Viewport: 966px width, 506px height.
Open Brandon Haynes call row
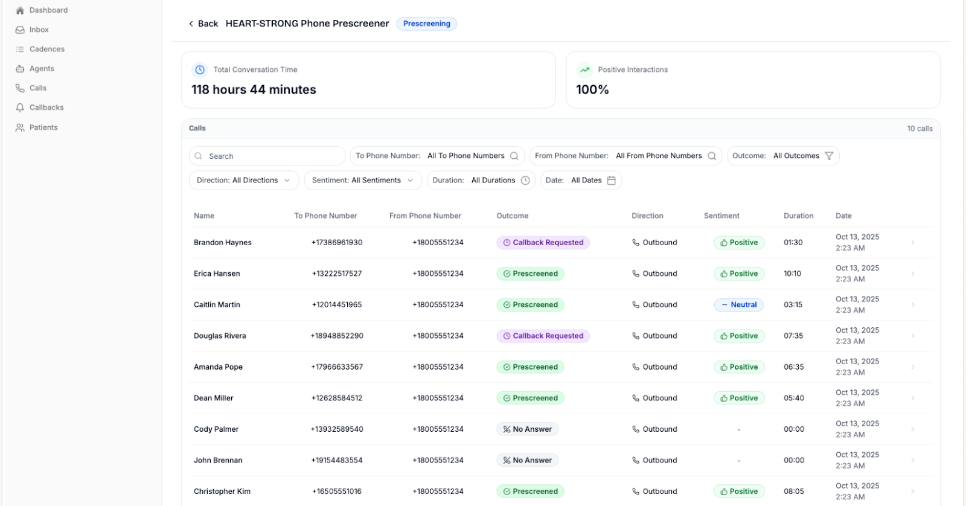coord(561,243)
